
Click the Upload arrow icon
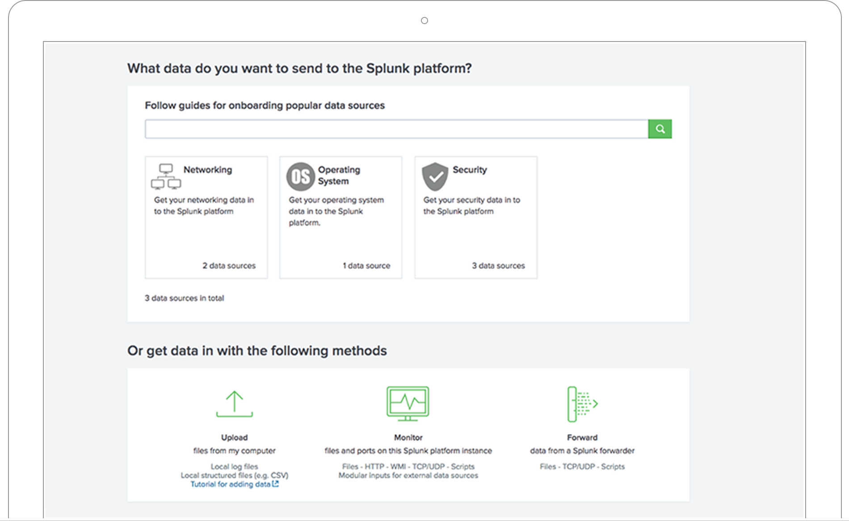point(234,404)
